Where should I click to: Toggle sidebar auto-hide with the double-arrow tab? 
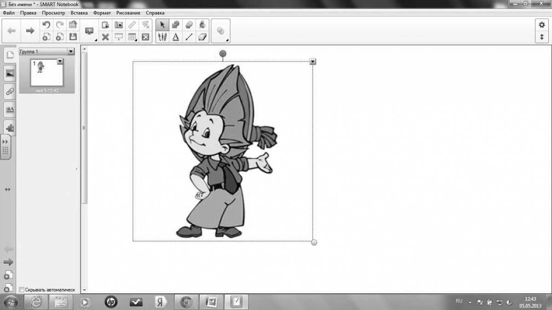[x=6, y=142]
